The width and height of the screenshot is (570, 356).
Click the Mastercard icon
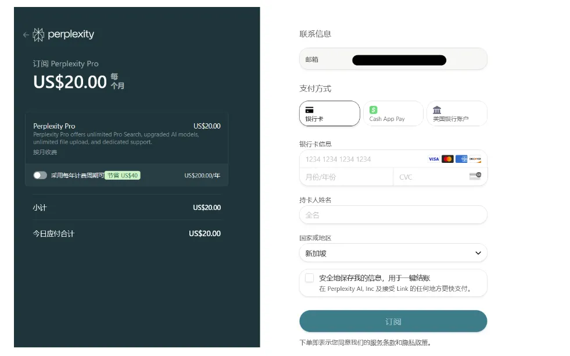[447, 159]
